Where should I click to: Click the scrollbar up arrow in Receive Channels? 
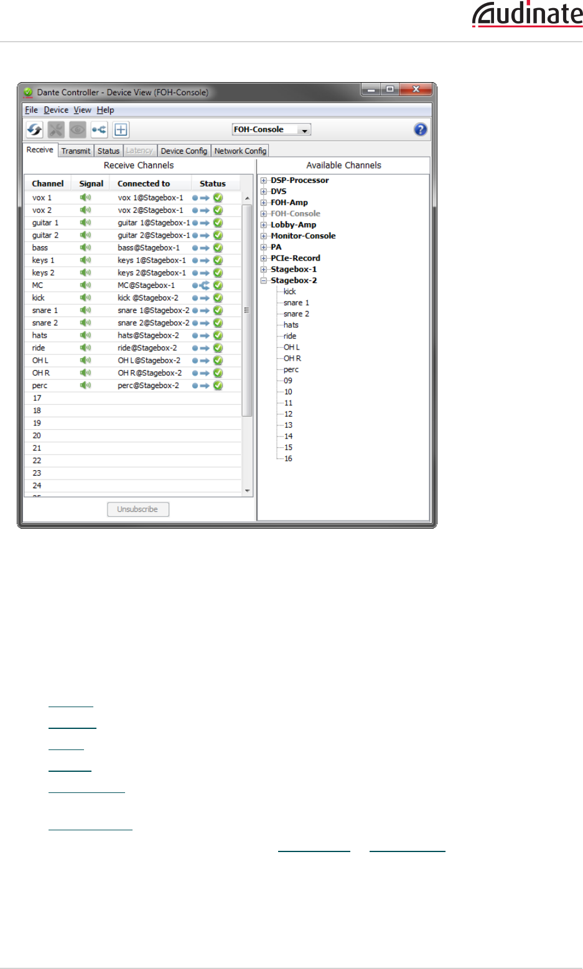point(247,198)
